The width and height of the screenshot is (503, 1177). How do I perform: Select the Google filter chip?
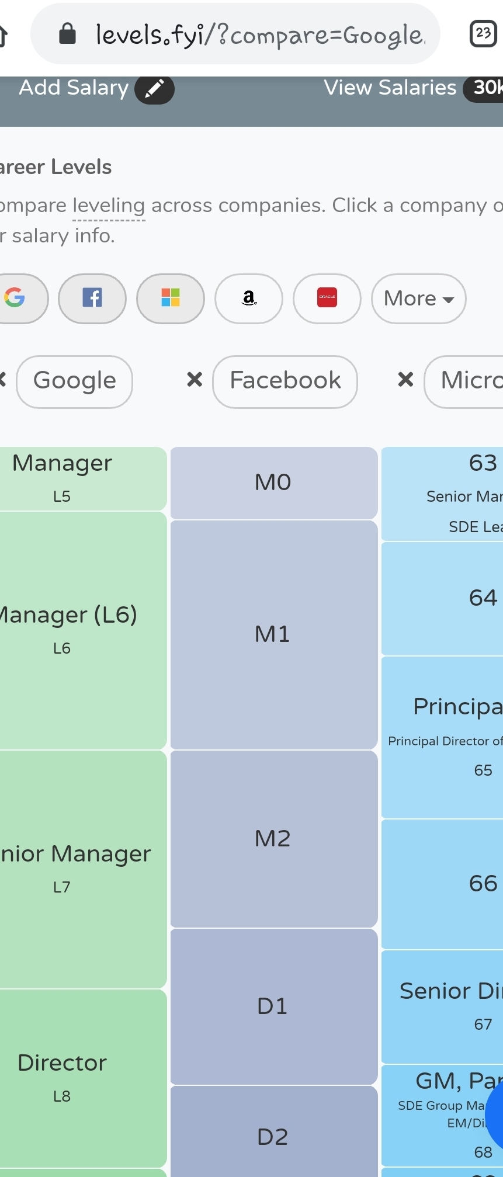pos(74,380)
